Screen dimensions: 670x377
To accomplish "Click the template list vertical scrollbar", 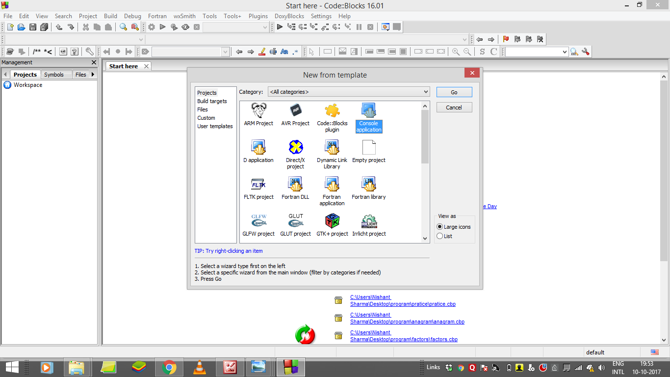I will [425, 172].
